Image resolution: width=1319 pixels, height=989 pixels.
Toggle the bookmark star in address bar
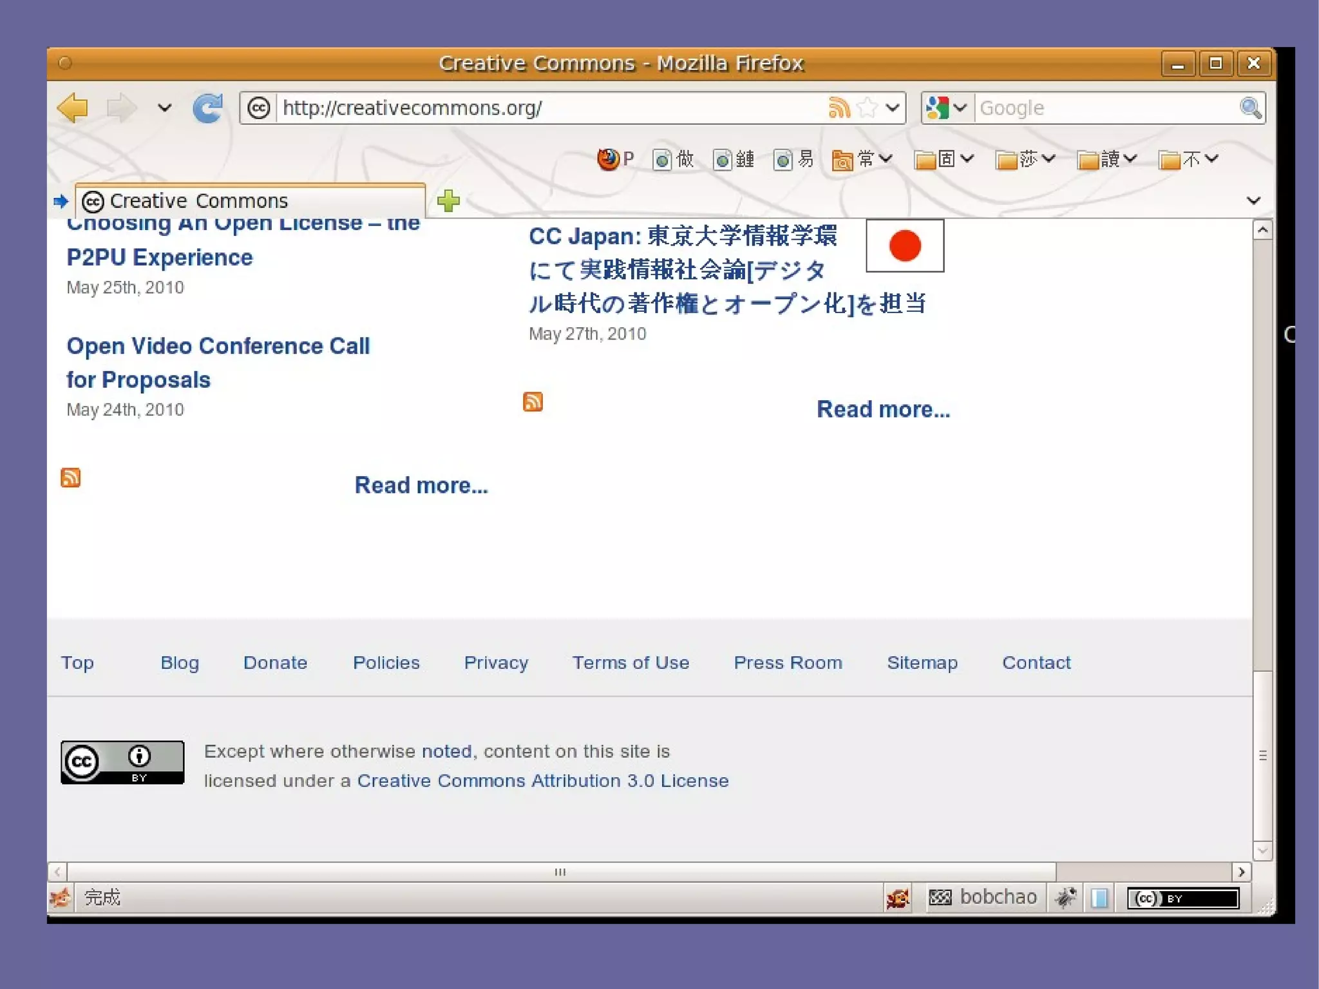pyautogui.click(x=868, y=108)
